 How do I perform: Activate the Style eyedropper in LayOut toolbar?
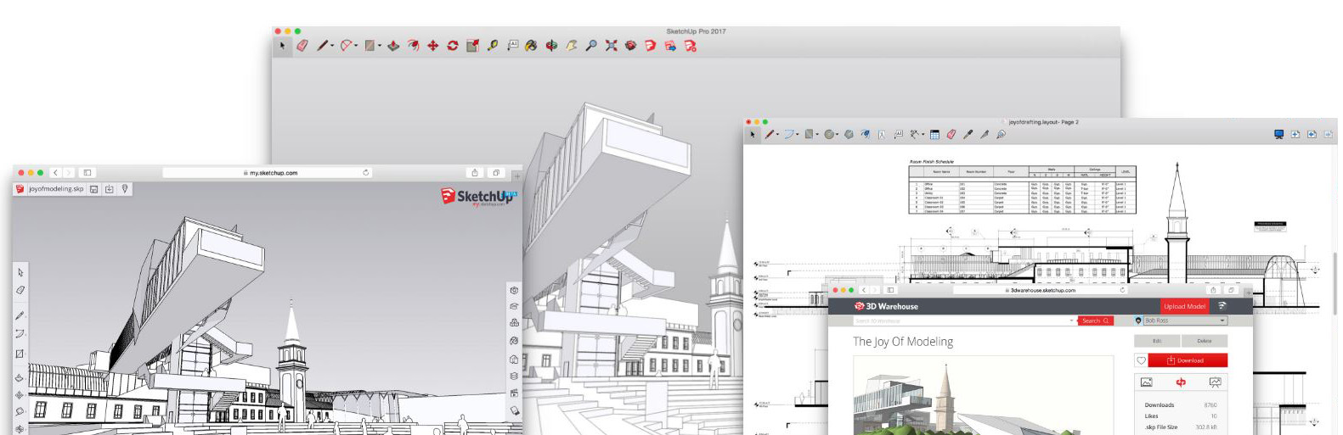968,134
